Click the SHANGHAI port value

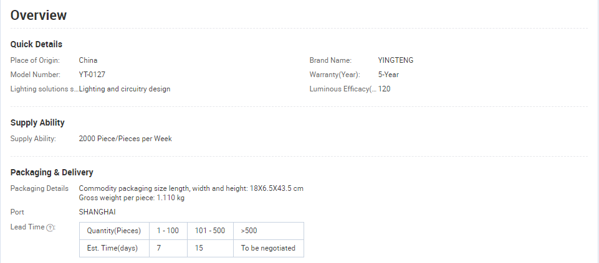[97, 212]
